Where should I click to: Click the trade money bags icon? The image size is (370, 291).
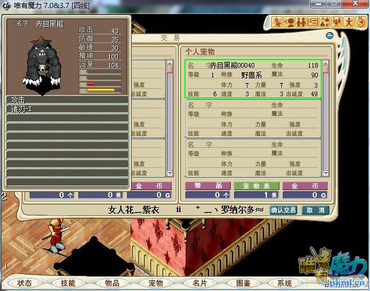(x=325, y=22)
